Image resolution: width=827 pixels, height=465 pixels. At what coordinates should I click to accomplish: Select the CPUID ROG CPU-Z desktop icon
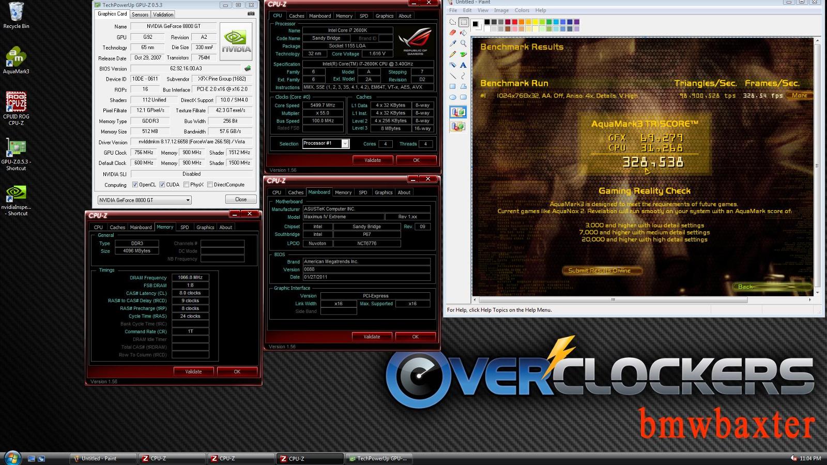[16, 109]
